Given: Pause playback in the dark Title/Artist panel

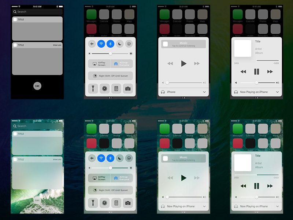Looking at the screenshot, I should click(x=257, y=71).
